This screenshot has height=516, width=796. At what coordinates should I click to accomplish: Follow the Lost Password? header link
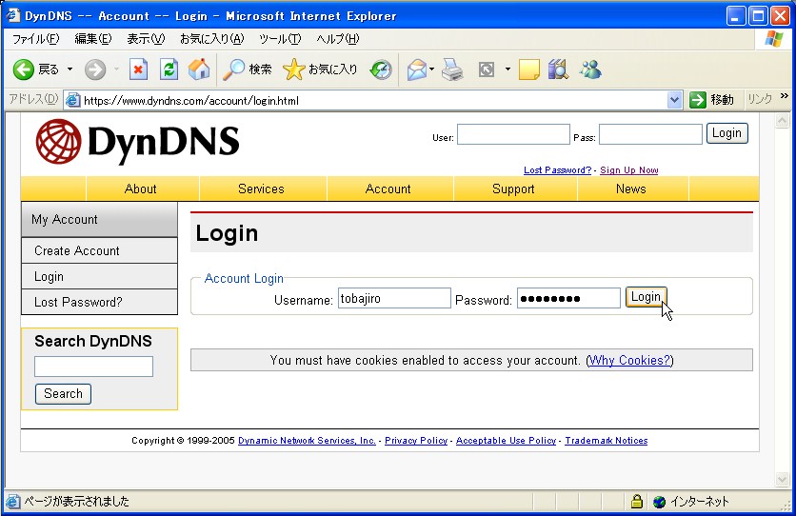[557, 170]
